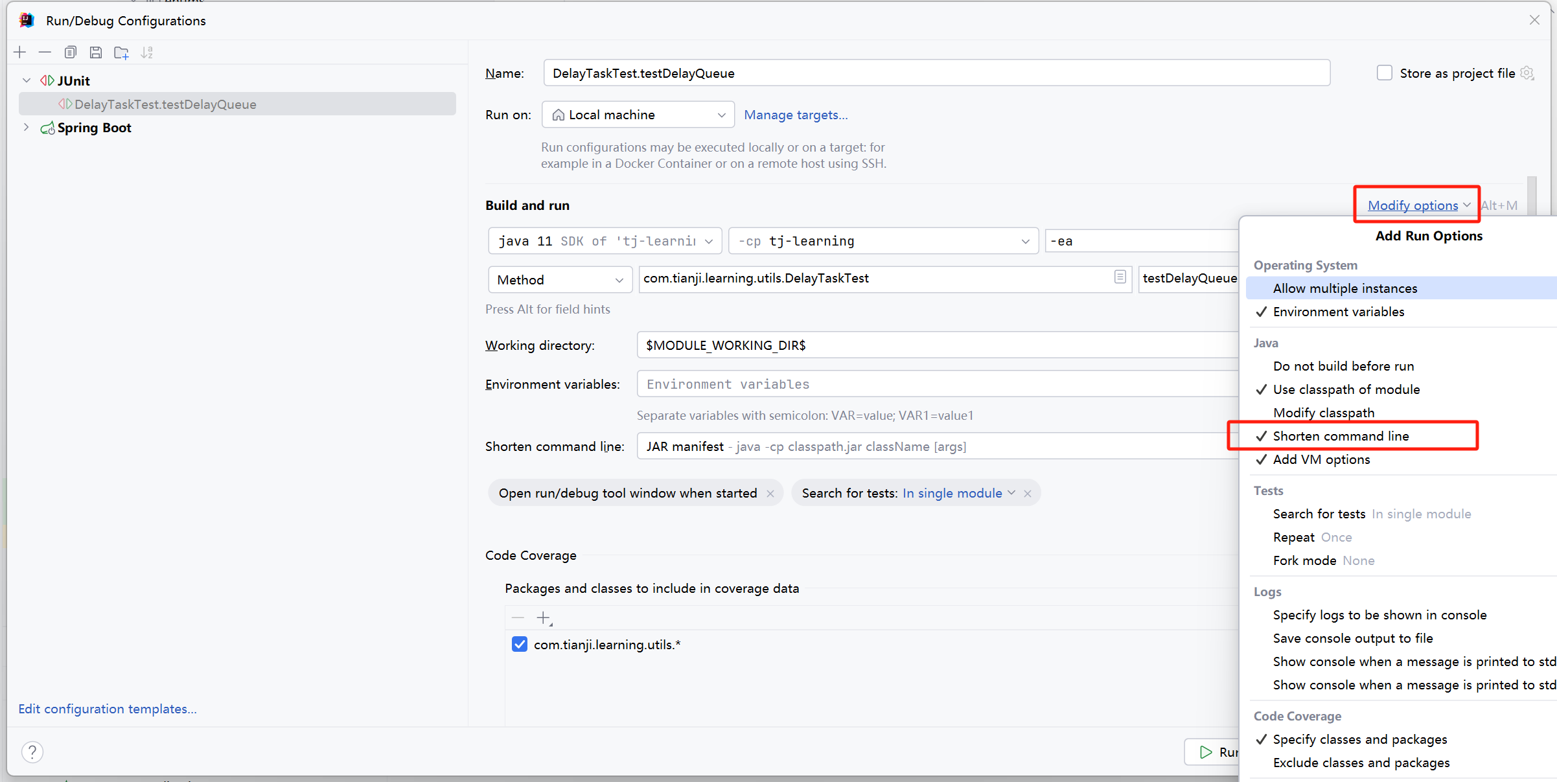Toggle Shorten command line menu option

coord(1341,436)
